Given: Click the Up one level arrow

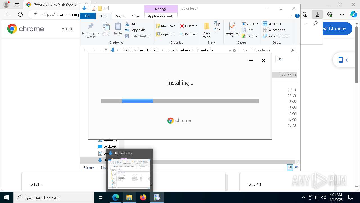Looking at the screenshot, I should click(106, 50).
